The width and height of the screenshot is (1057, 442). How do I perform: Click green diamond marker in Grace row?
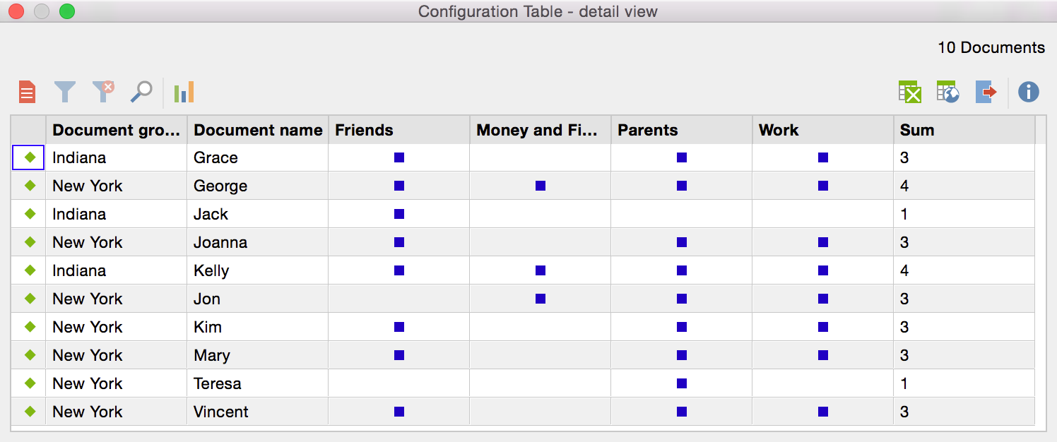point(30,157)
